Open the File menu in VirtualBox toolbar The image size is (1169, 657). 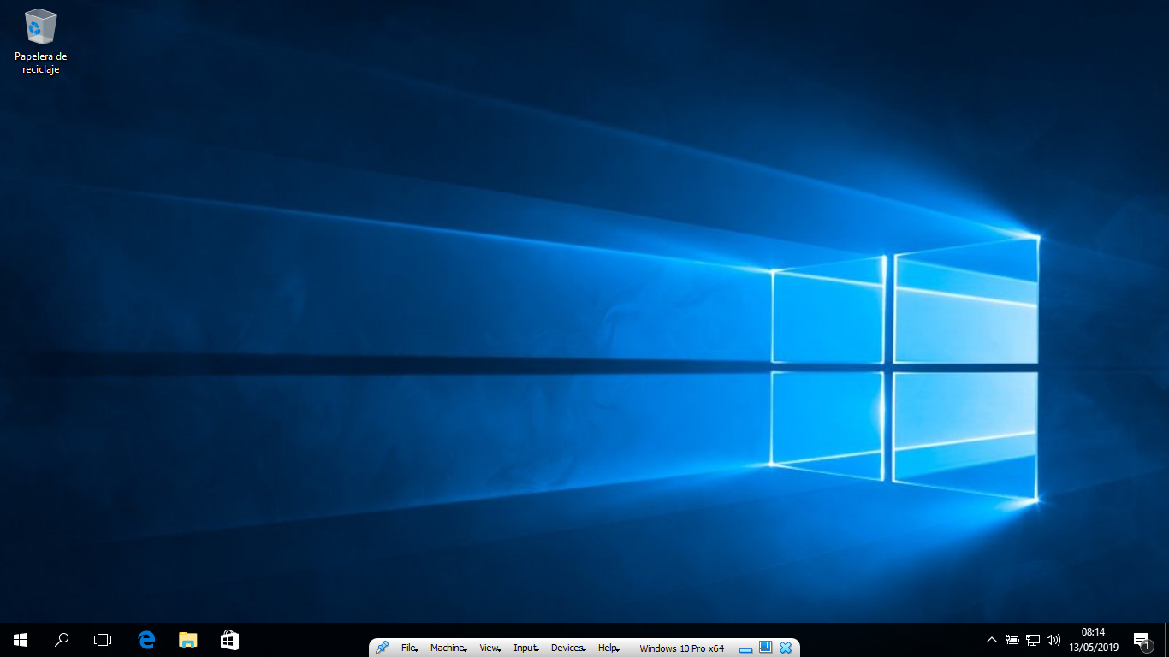point(409,648)
